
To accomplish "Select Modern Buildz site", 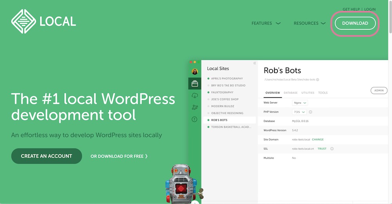I will pos(223,106).
